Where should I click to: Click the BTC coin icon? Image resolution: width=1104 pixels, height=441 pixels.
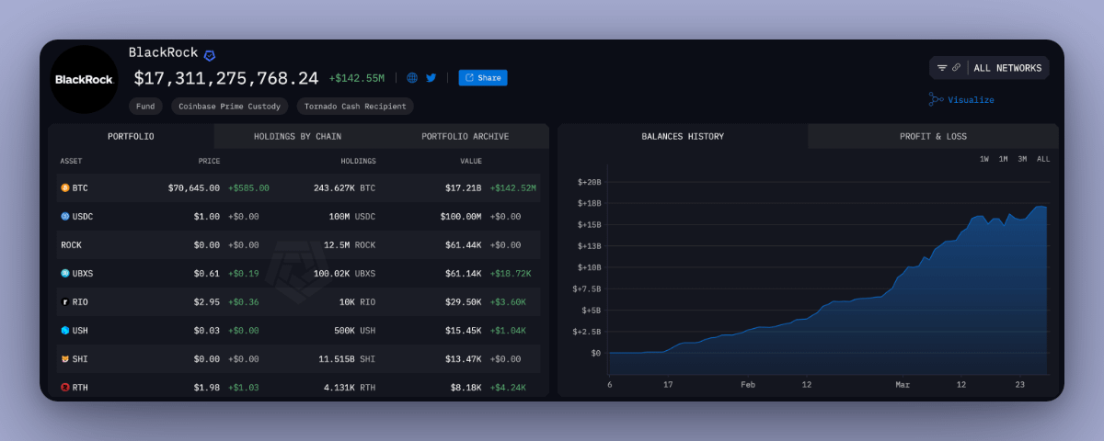[x=65, y=187]
